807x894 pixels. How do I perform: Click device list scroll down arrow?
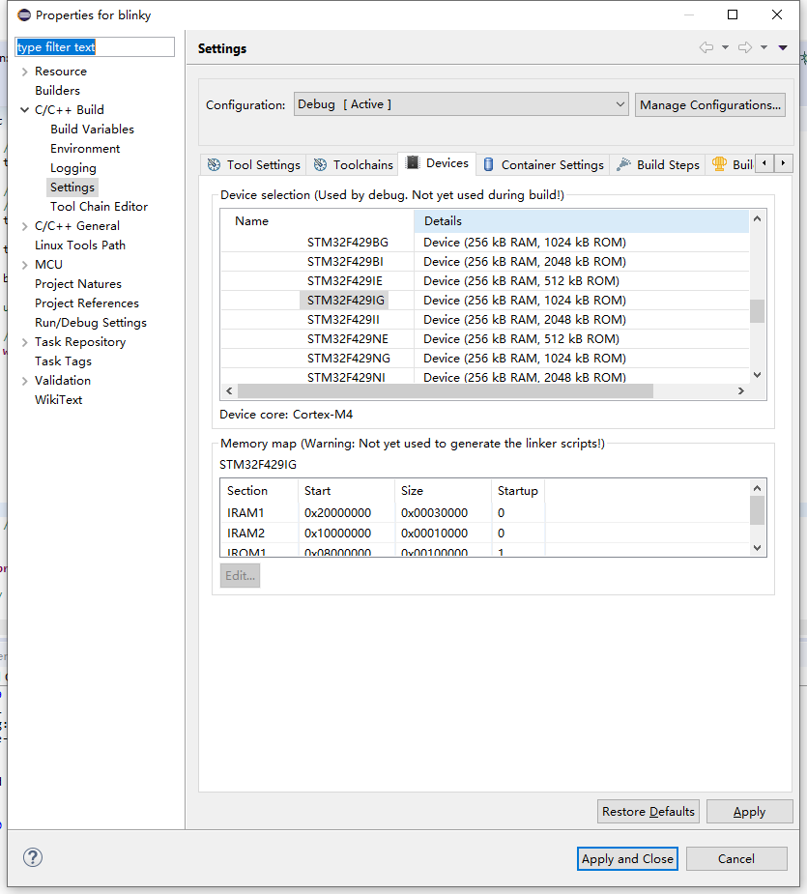(757, 375)
